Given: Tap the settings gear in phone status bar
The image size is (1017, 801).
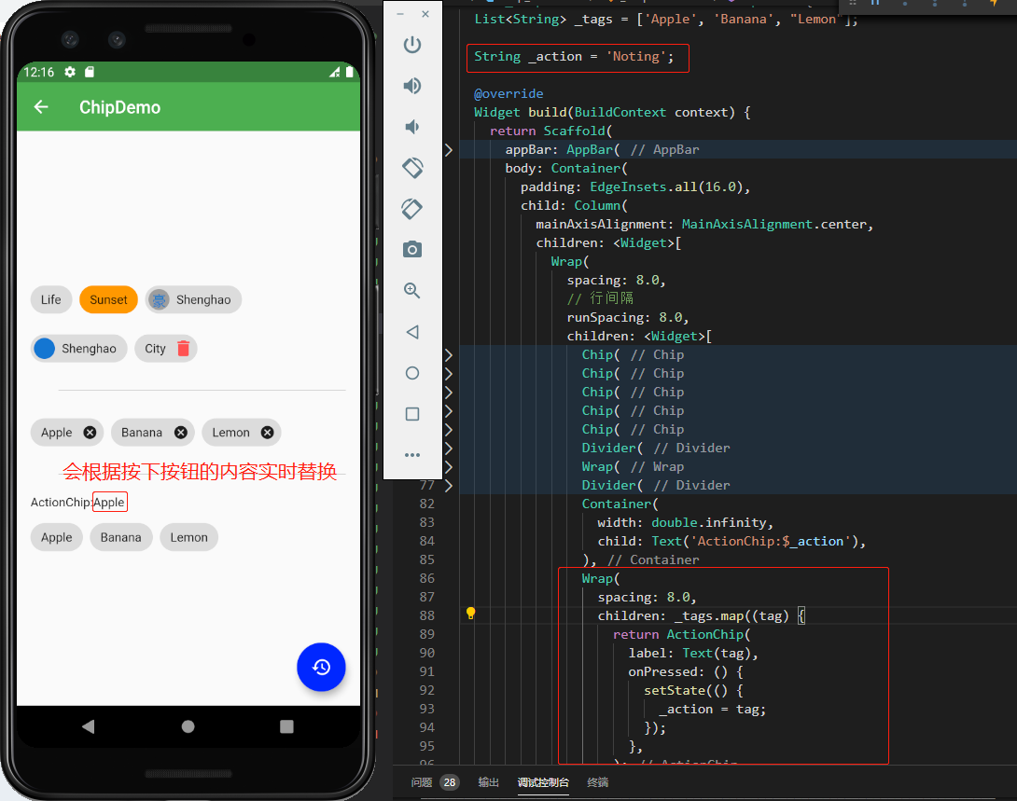Looking at the screenshot, I should 70,72.
